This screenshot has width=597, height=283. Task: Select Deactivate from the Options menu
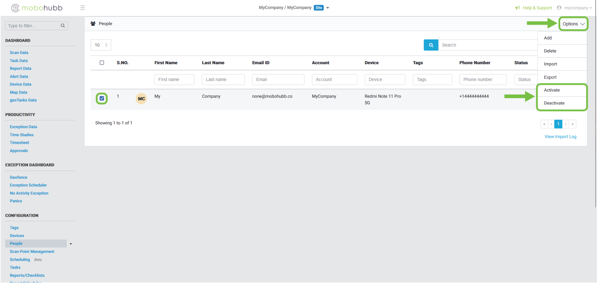pyautogui.click(x=554, y=103)
